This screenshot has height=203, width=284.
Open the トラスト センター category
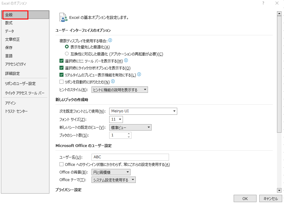click(16, 111)
